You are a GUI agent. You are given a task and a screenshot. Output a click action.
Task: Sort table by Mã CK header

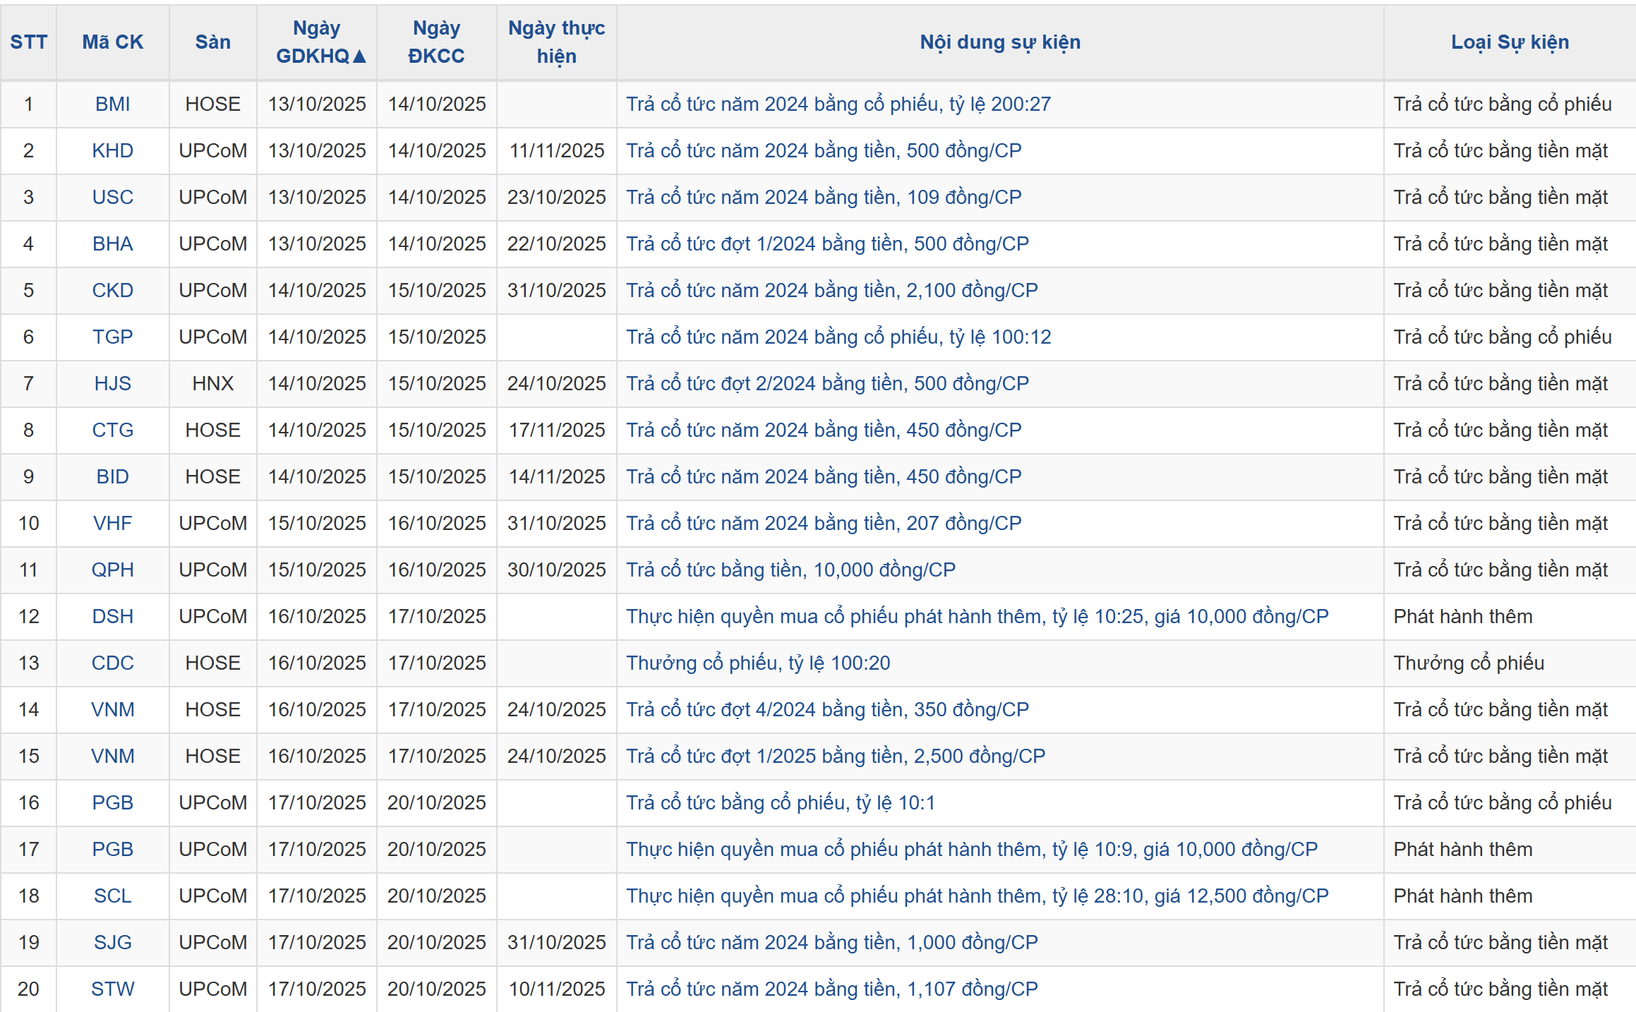(x=112, y=42)
